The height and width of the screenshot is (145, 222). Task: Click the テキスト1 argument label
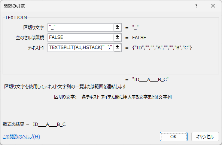click(x=36, y=48)
